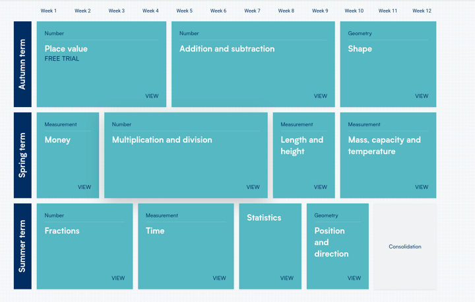Select the Fractions title text
The image size is (475, 302).
tap(62, 231)
